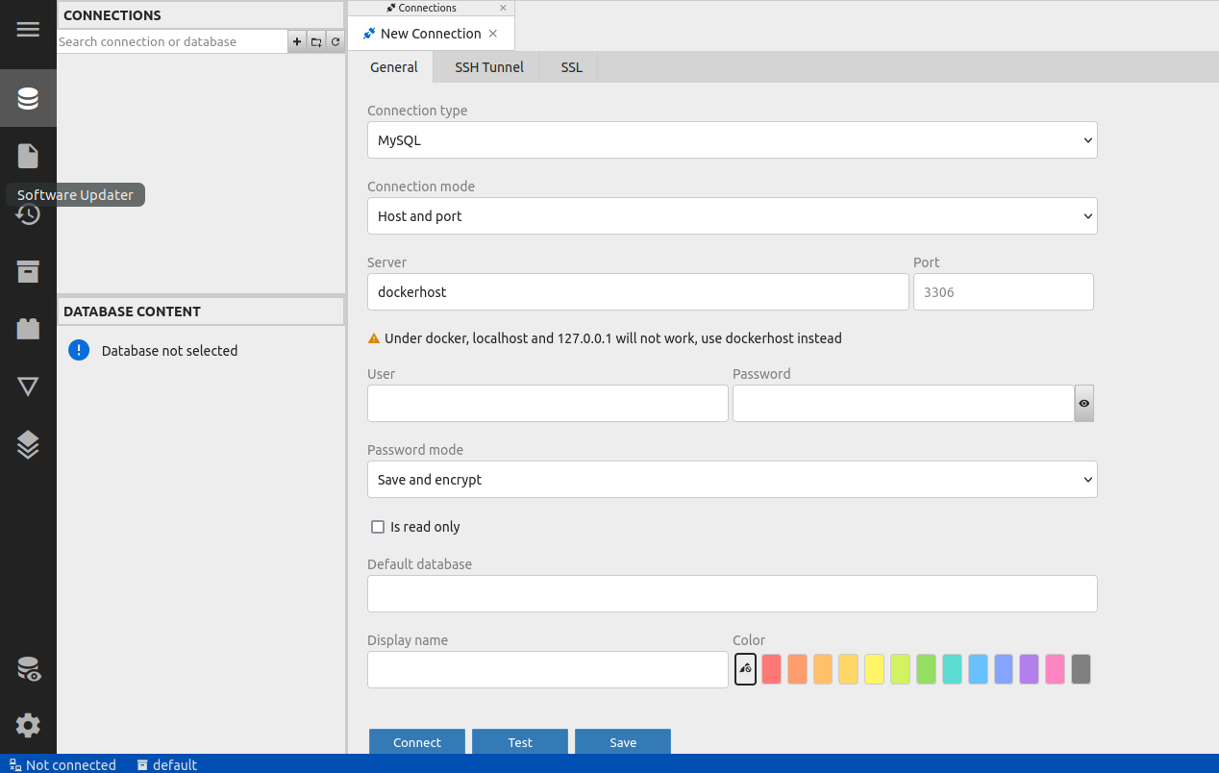Screen dimensions: 1219x773
Task: Switch to the SSH Tunnel tab
Action: coord(489,67)
